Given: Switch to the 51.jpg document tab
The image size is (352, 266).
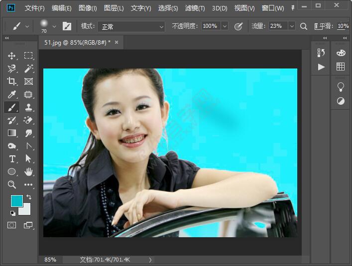Looking at the screenshot, I should 77,43.
